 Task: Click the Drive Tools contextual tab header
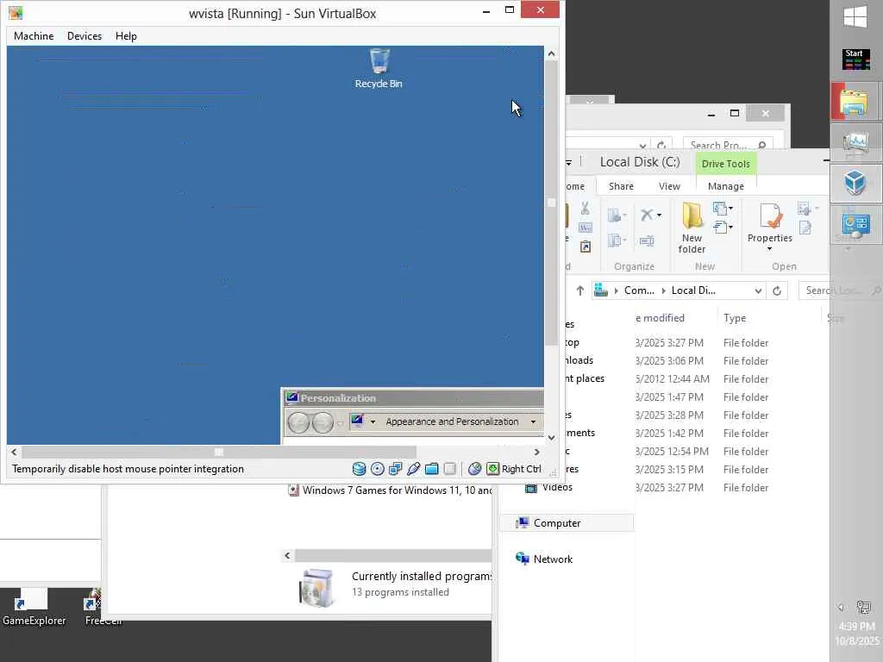(x=726, y=164)
